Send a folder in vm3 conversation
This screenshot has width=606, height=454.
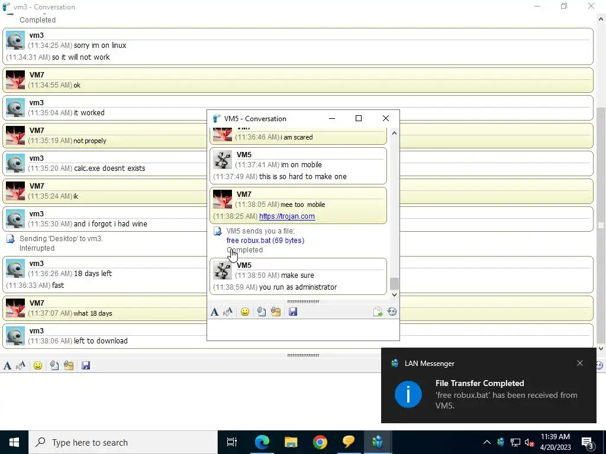coord(69,365)
